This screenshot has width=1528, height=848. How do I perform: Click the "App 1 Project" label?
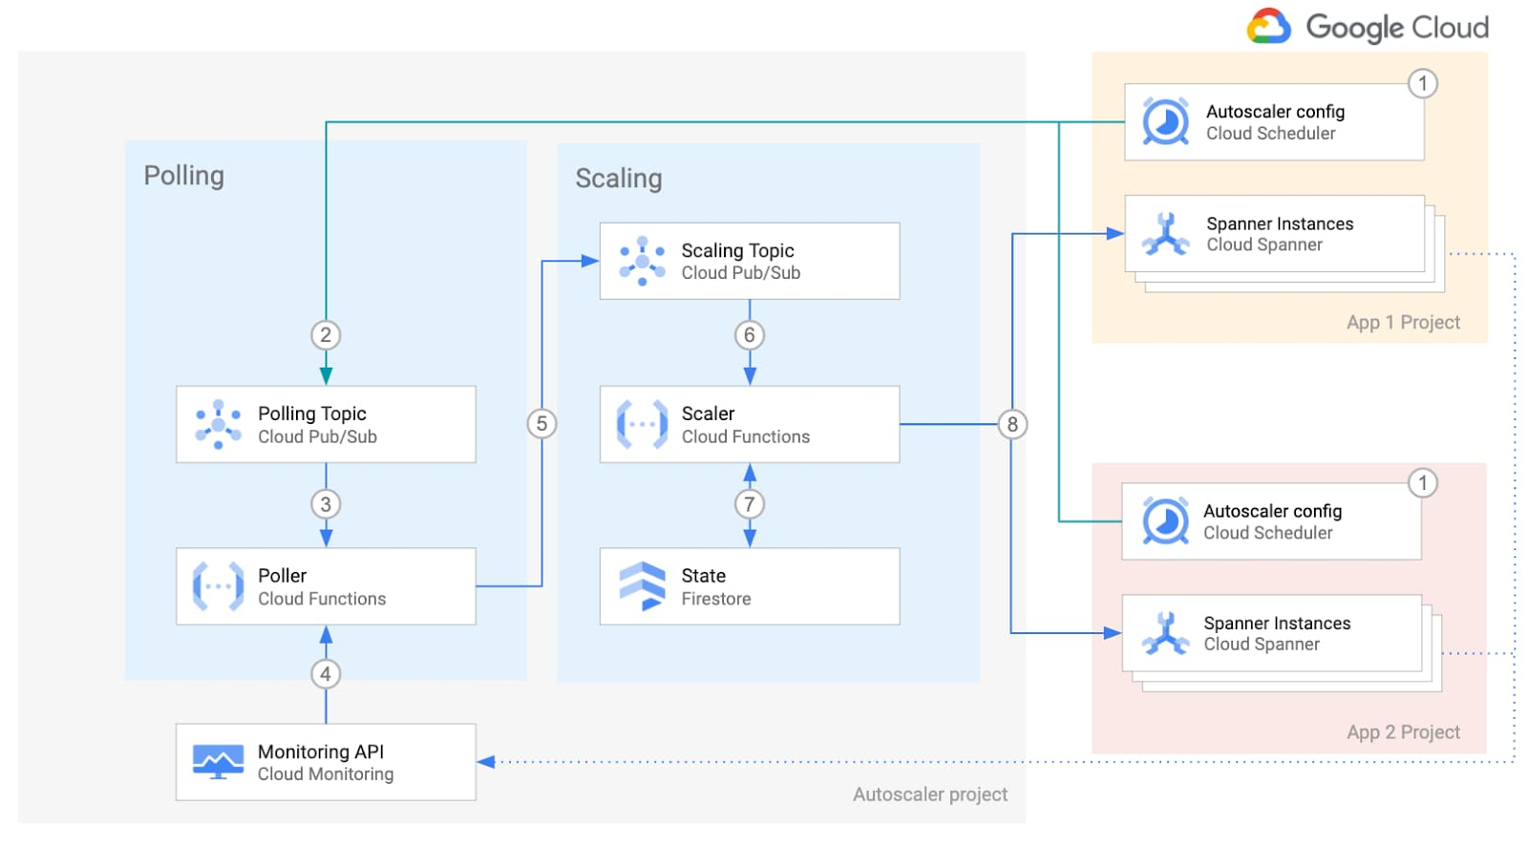(x=1404, y=323)
